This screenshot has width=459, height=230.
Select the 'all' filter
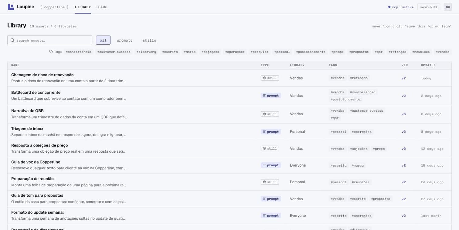[103, 40]
